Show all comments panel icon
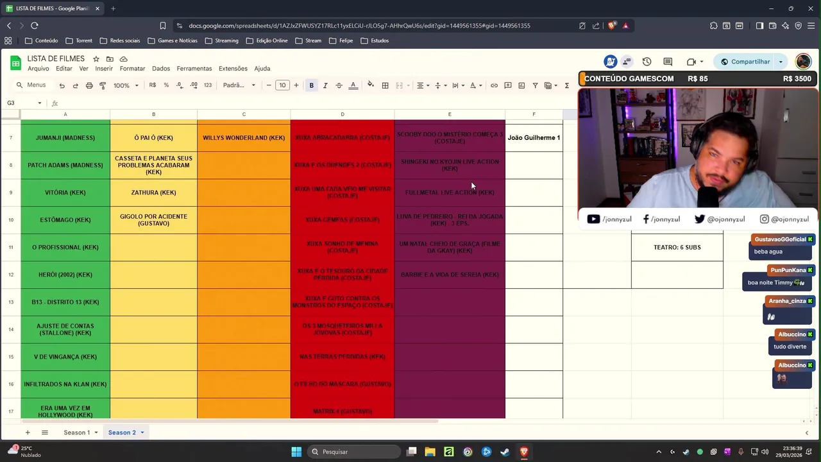Viewport: 821px width, 462px height. pyautogui.click(x=668, y=62)
